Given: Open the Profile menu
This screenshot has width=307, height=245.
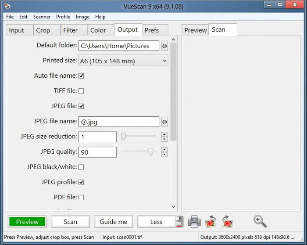Looking at the screenshot, I should coord(63,17).
